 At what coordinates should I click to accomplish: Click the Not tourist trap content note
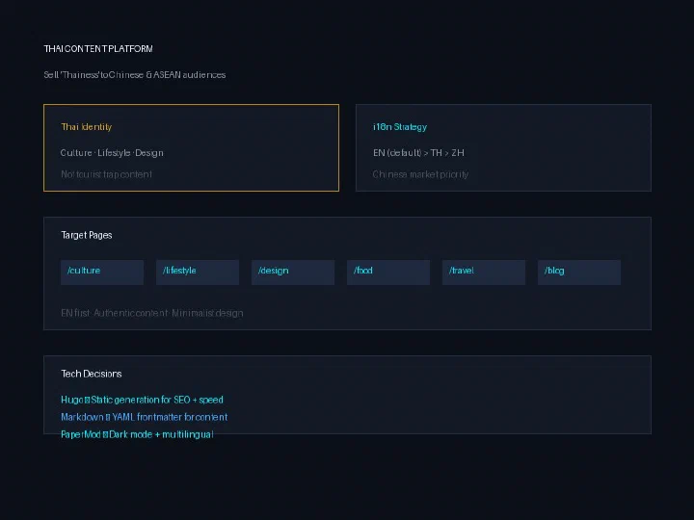106,174
